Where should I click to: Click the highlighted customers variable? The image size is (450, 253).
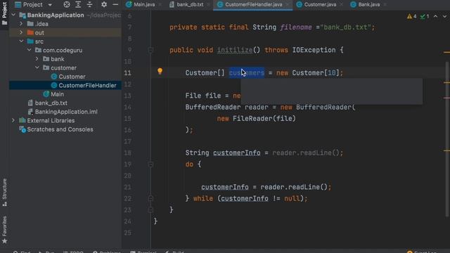(x=247, y=73)
